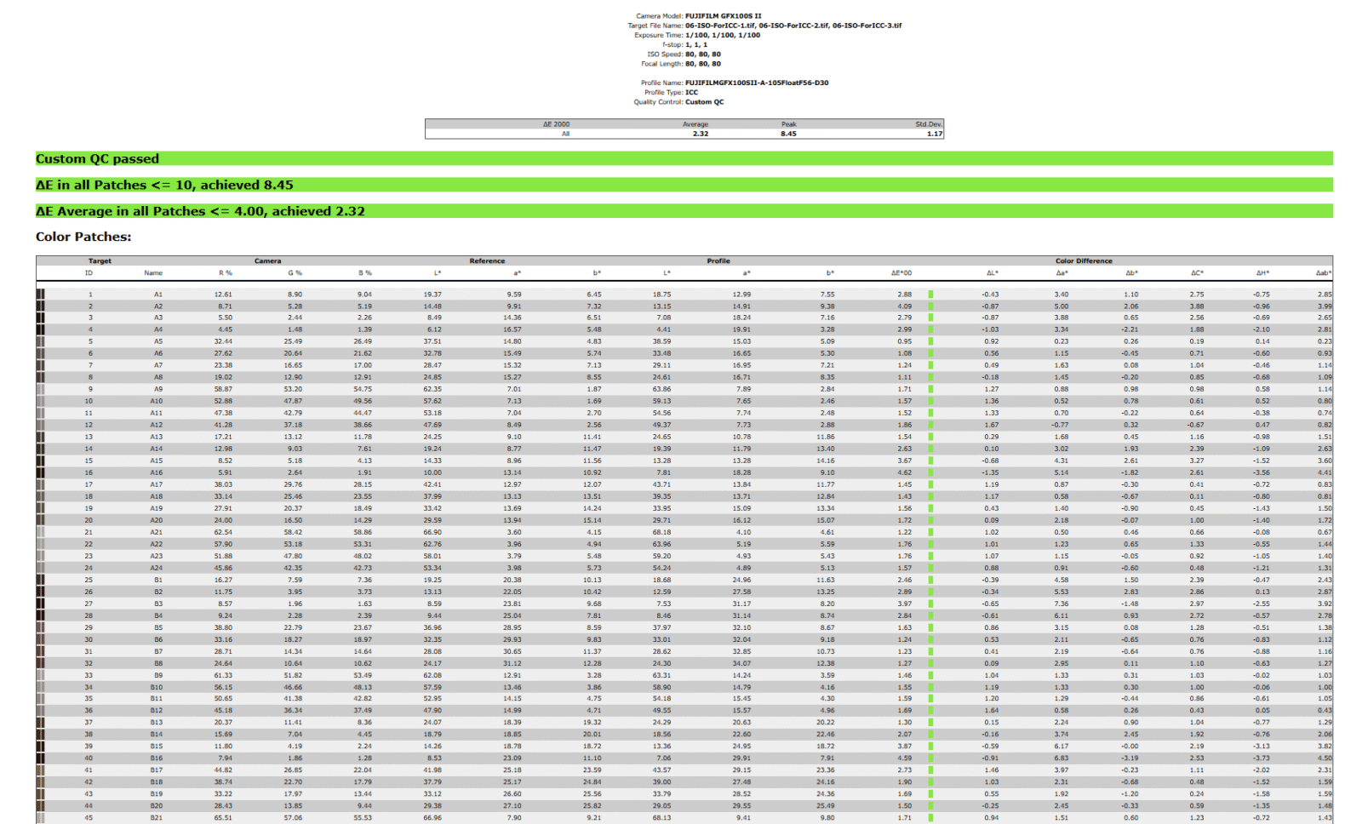Select the color swatch beside patch A9
This screenshot has height=824, width=1362.
[40, 389]
